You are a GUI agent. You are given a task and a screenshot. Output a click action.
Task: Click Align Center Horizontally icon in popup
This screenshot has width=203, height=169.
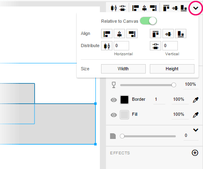[x=119, y=34]
